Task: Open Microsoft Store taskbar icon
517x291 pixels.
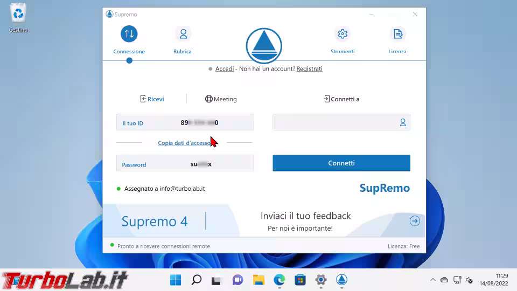Action: point(300,280)
